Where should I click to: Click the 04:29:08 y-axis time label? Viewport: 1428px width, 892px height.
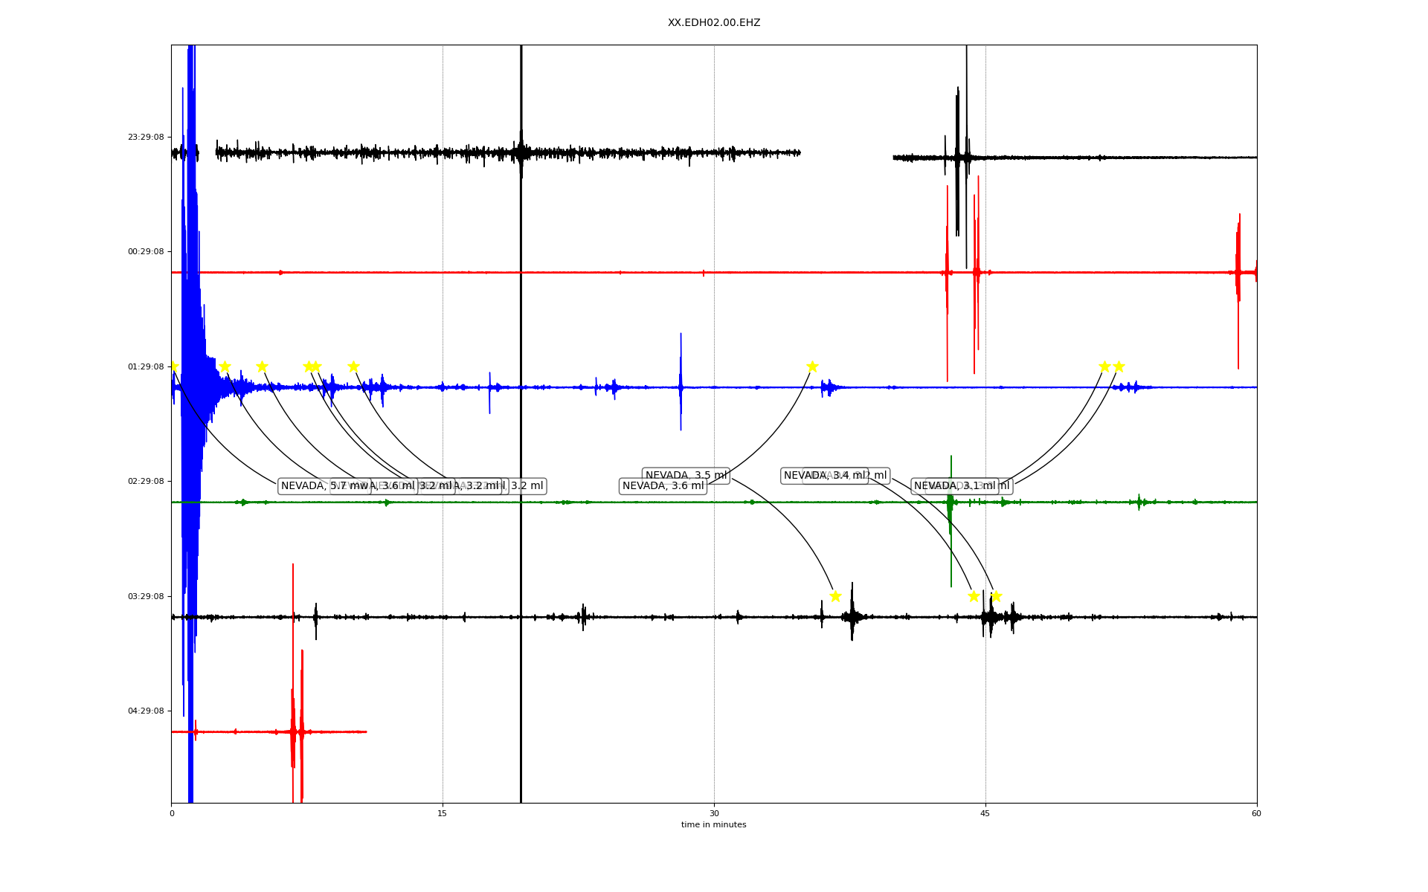click(145, 711)
